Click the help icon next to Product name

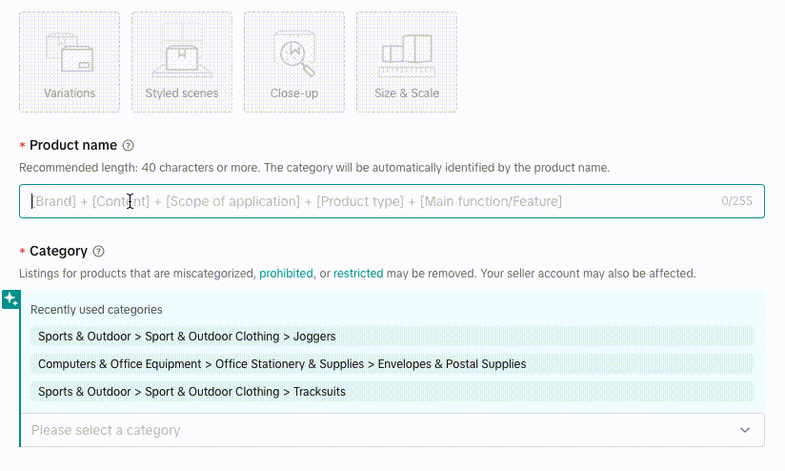click(x=129, y=145)
